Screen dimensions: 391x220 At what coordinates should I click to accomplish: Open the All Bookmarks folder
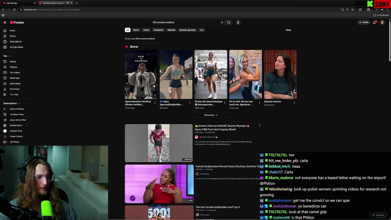point(381,15)
